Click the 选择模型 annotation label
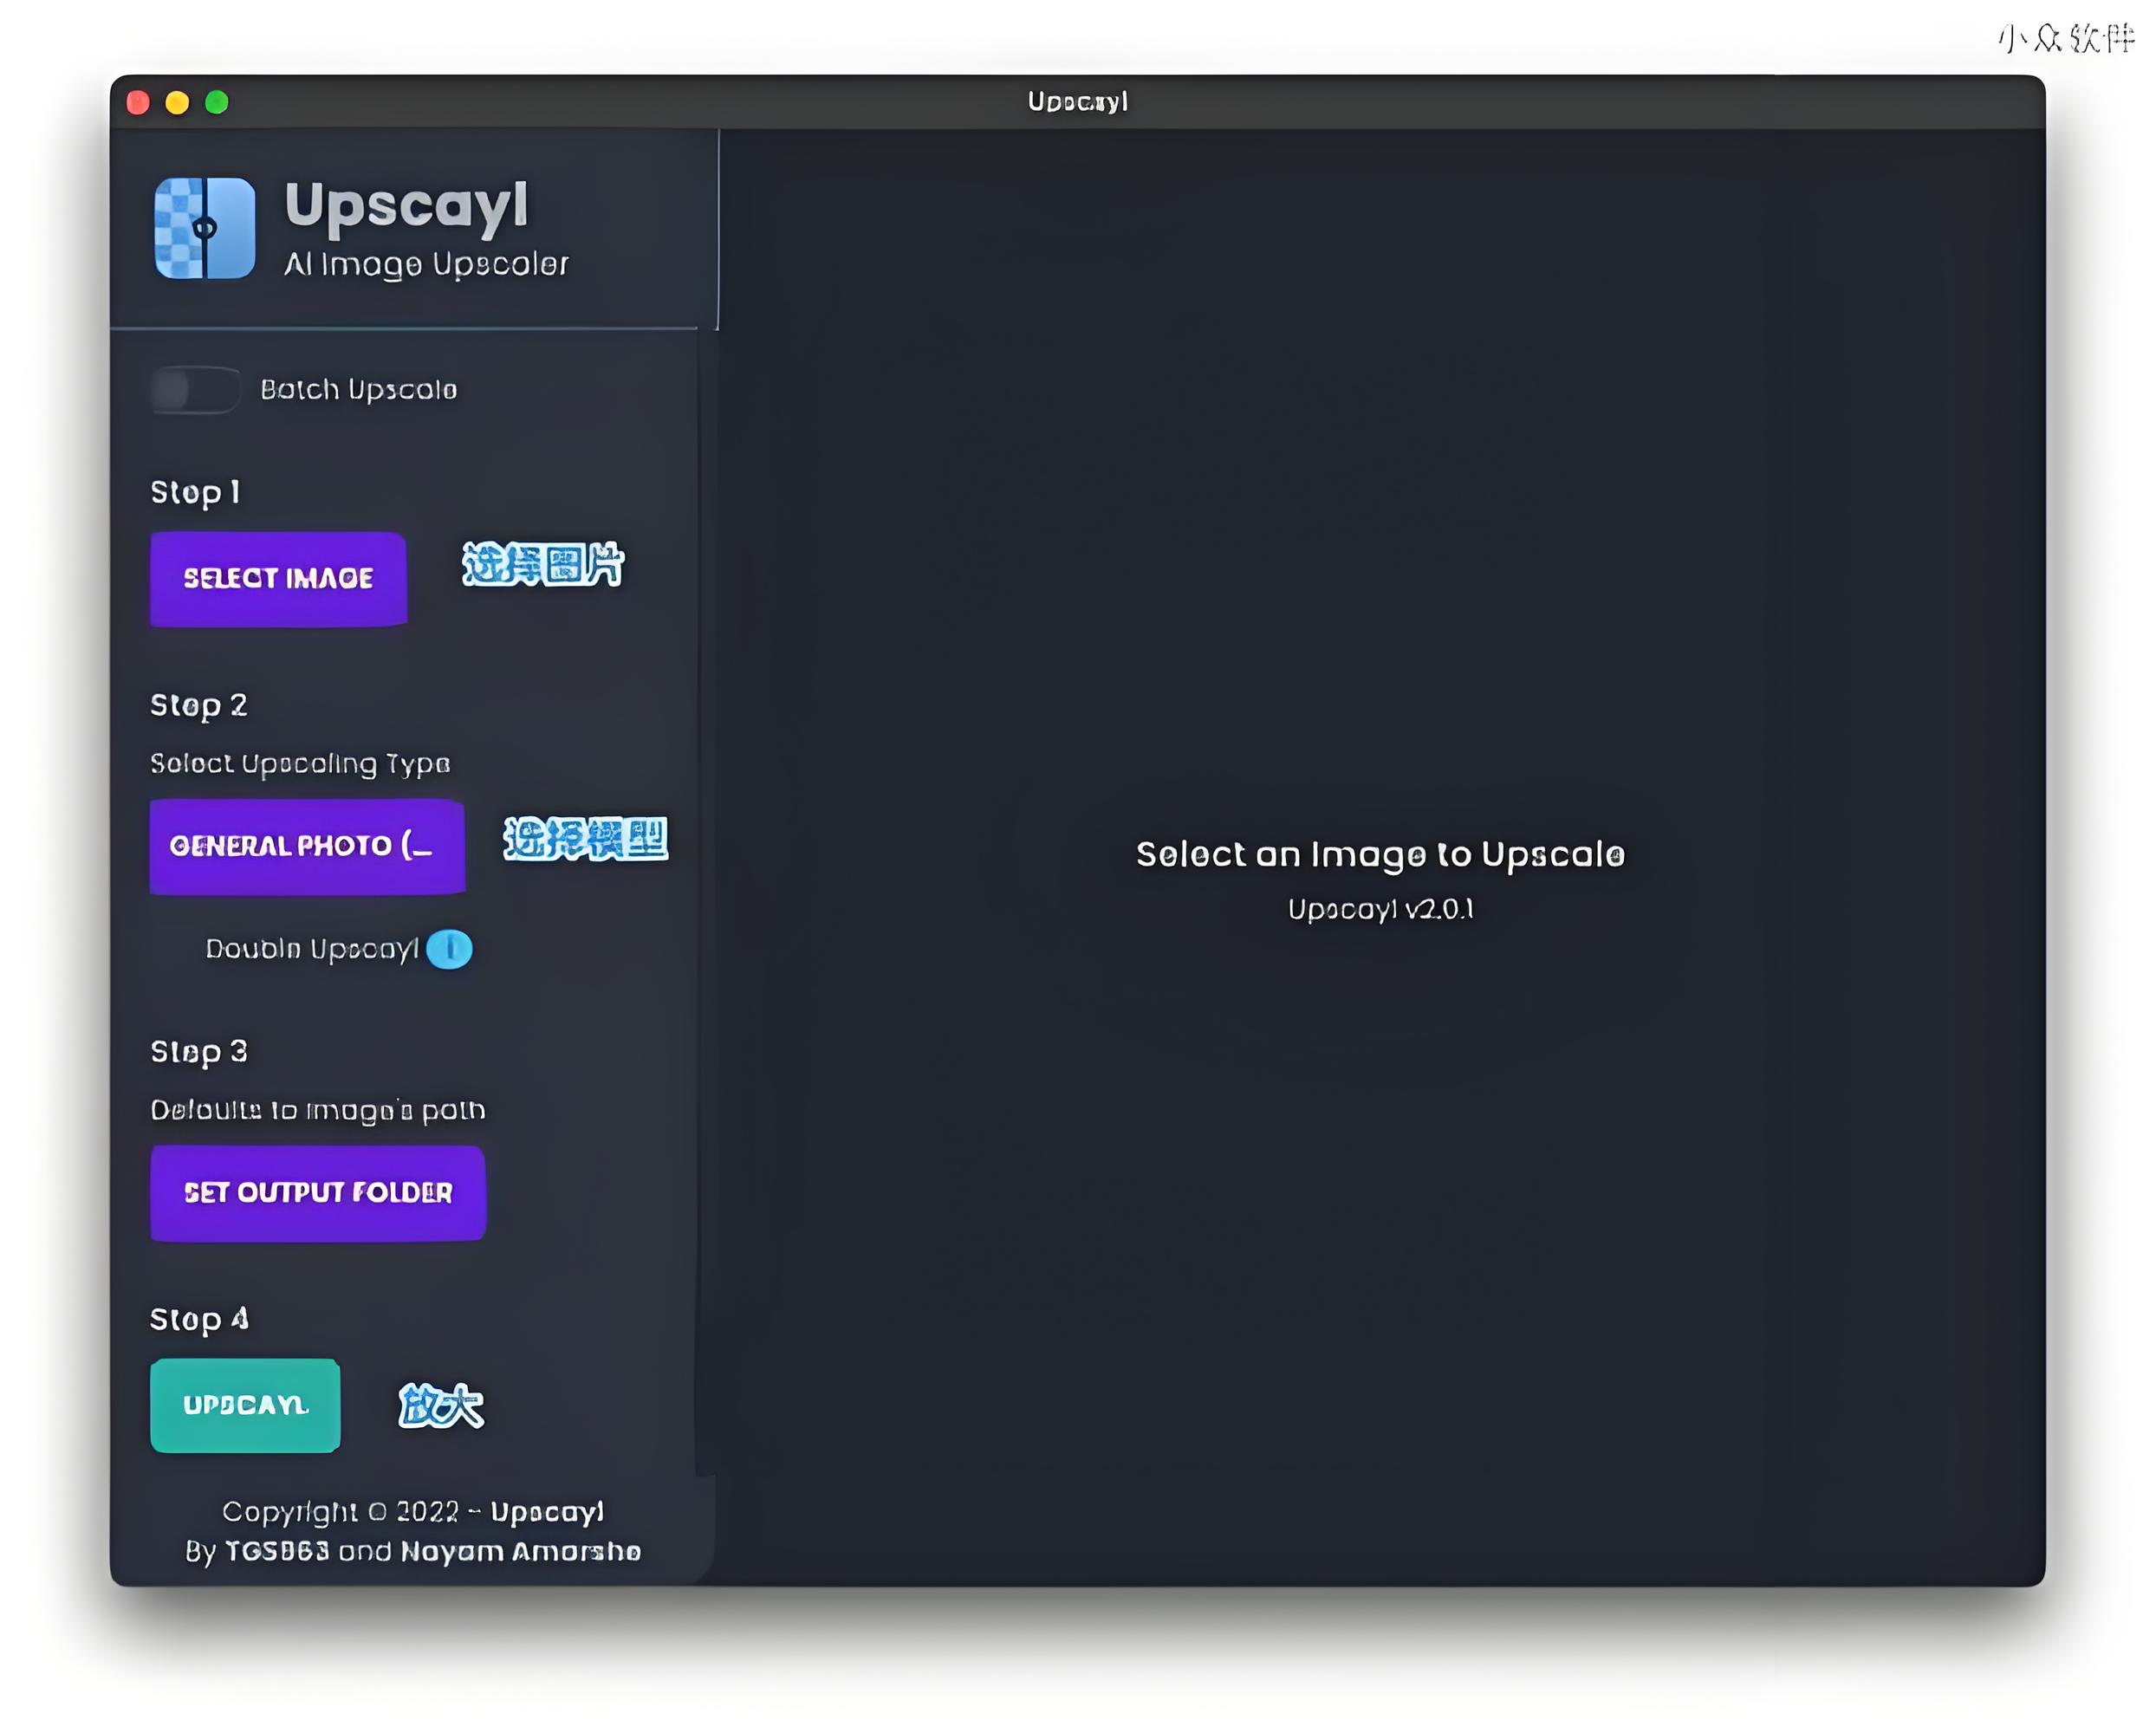 tap(585, 839)
